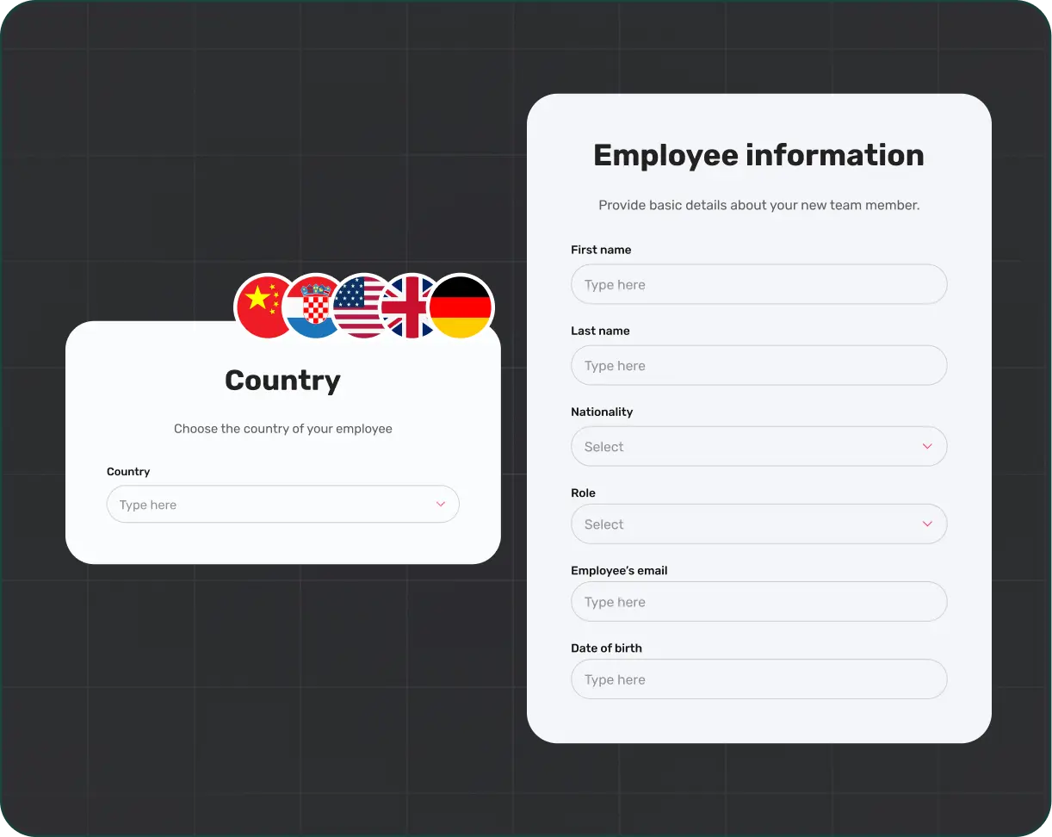
Task: Click the Date of birth field
Action: (758, 679)
